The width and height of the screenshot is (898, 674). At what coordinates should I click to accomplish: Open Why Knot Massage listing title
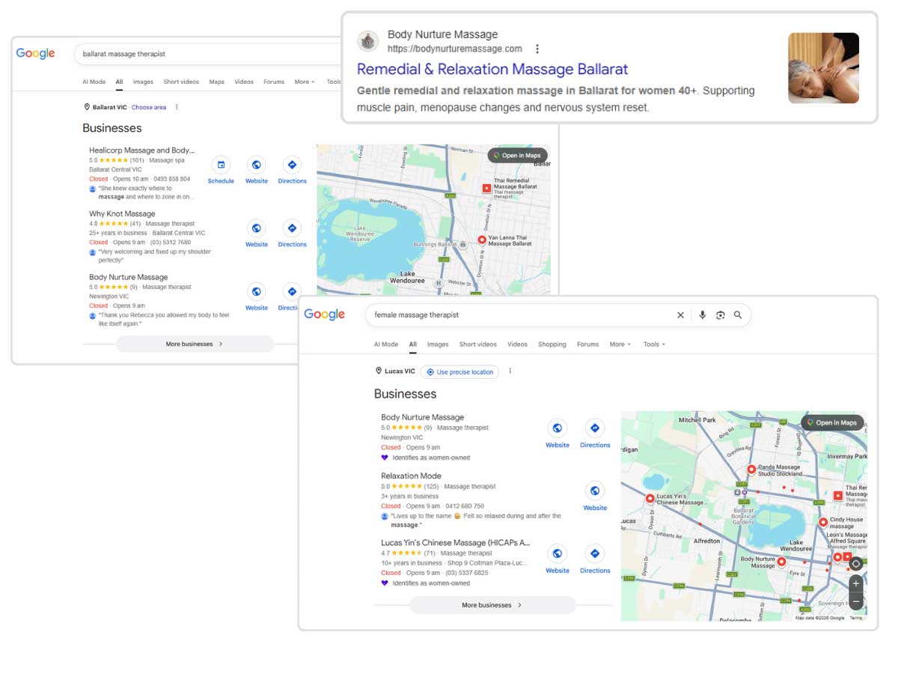[x=122, y=214]
